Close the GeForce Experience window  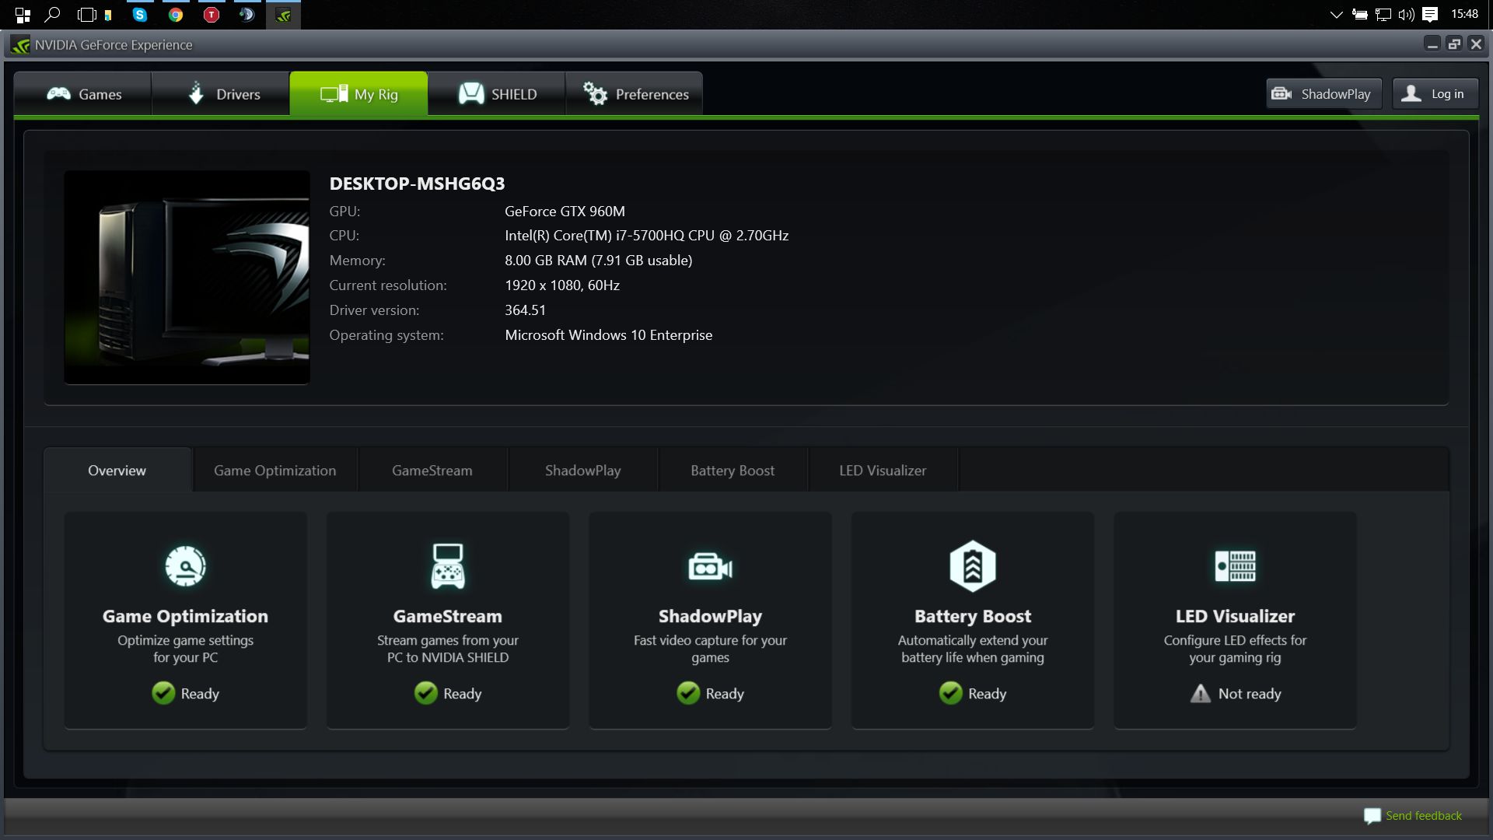1476,44
